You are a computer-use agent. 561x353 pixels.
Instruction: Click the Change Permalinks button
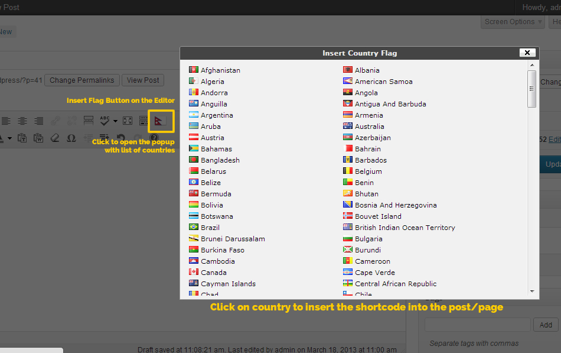click(x=81, y=80)
